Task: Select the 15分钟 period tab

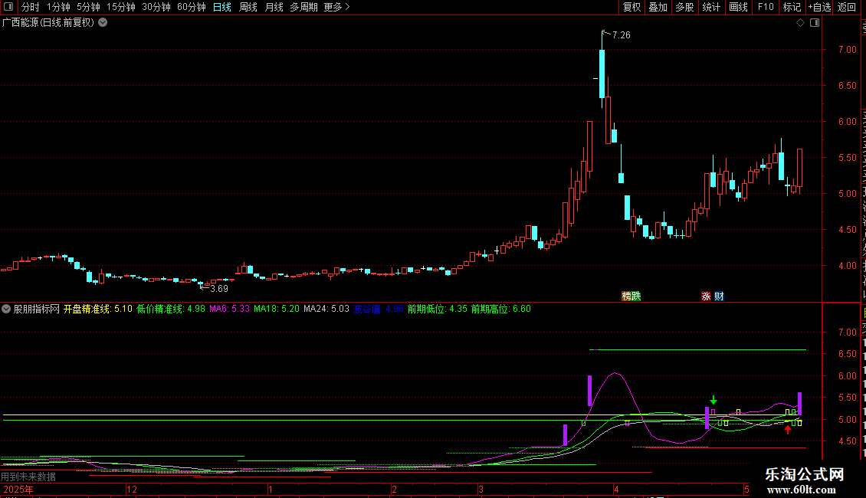Action: coord(121,7)
